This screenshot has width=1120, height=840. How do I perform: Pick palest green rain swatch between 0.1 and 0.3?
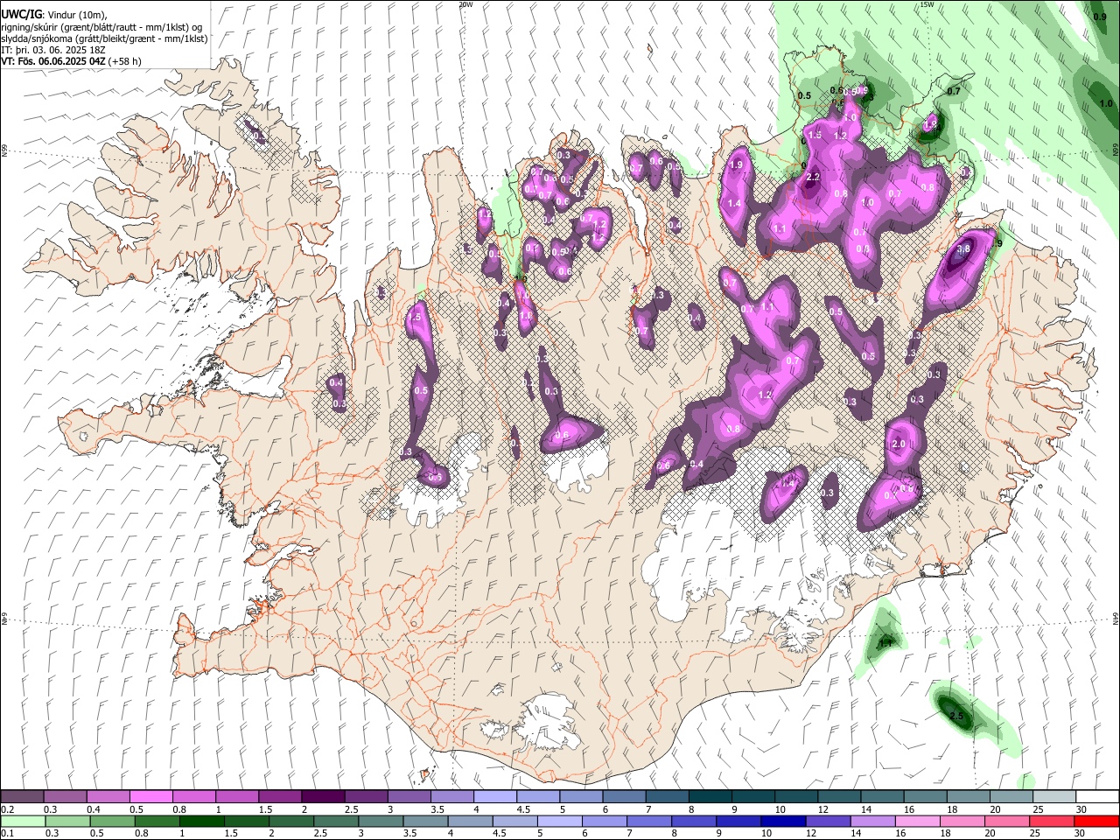(23, 822)
